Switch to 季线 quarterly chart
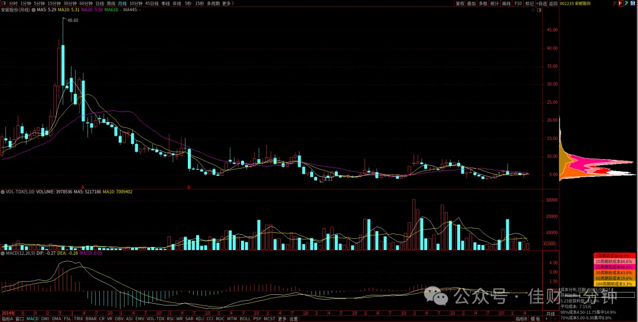The width and height of the screenshot is (638, 322). (x=165, y=4)
